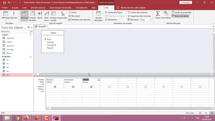Image resolution: width=215 pixels, height=121 pixels.
Task: Click the navigation Rechercher field
Action: point(15,32)
